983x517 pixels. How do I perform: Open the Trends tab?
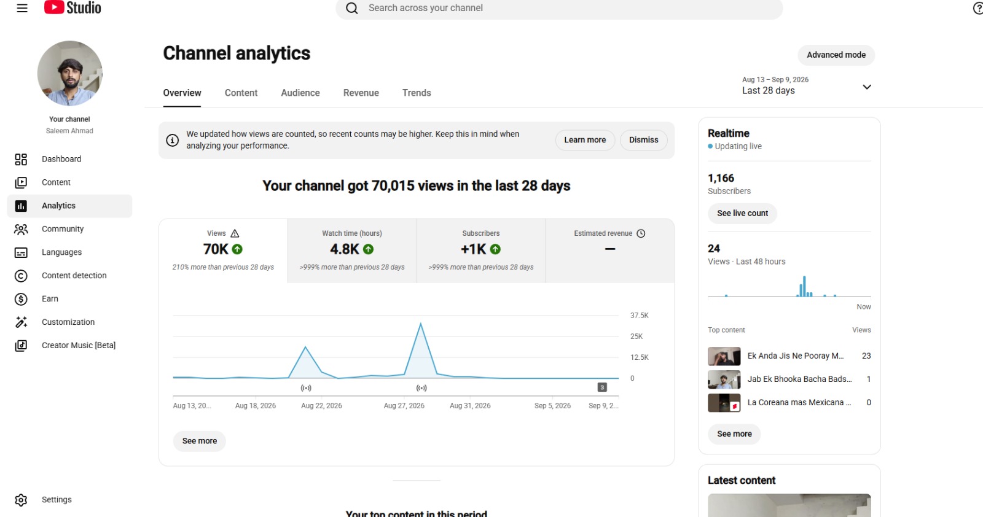417,93
